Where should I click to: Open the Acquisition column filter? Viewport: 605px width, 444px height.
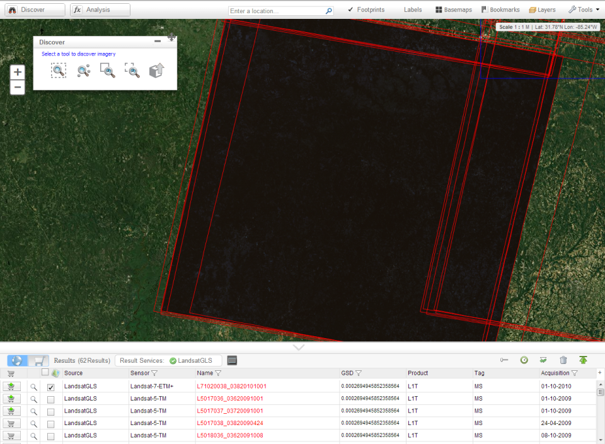click(575, 373)
